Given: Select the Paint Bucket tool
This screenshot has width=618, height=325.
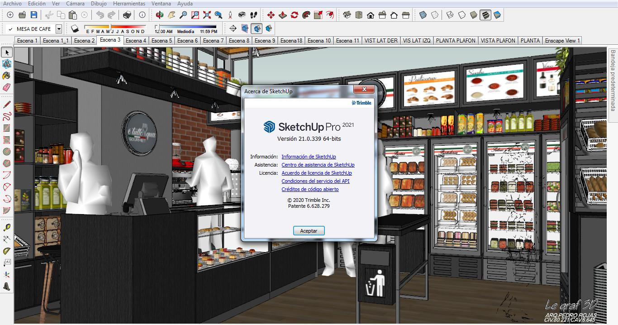Looking at the screenshot, I should 7,75.
